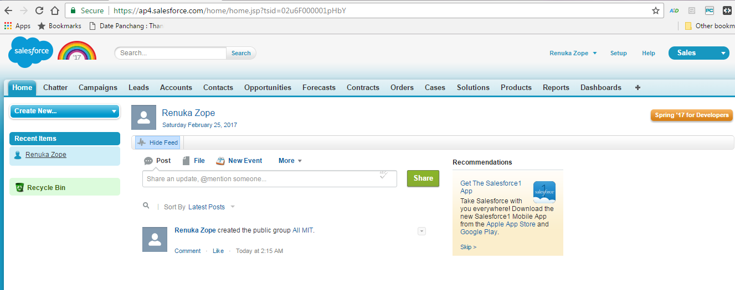Click the feed pulse icon on Hide Feed
Screen dimensions: 735x290
(x=142, y=143)
